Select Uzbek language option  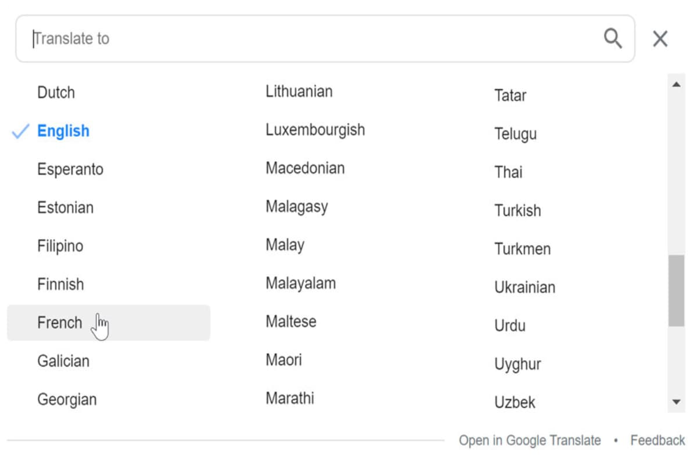[515, 402]
